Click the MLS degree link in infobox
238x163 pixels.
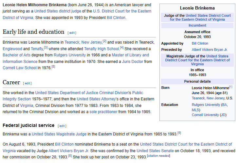(x=196, y=110)
